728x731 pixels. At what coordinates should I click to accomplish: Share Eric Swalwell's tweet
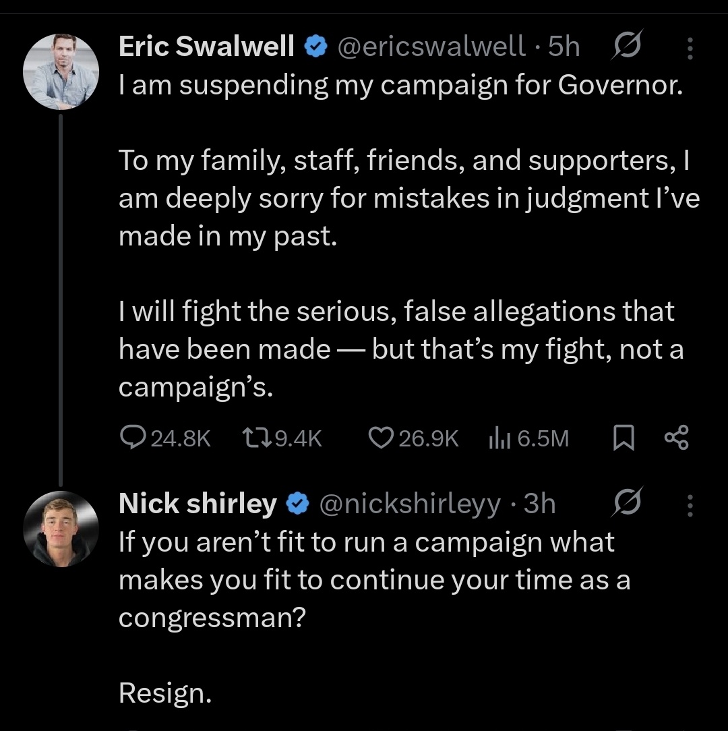(676, 439)
